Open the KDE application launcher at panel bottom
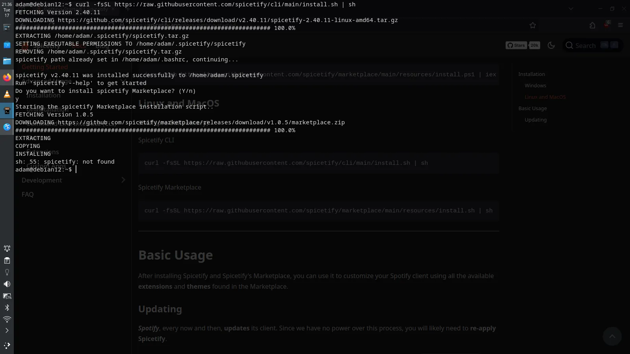Viewport: 630px width, 354px height. [7, 345]
